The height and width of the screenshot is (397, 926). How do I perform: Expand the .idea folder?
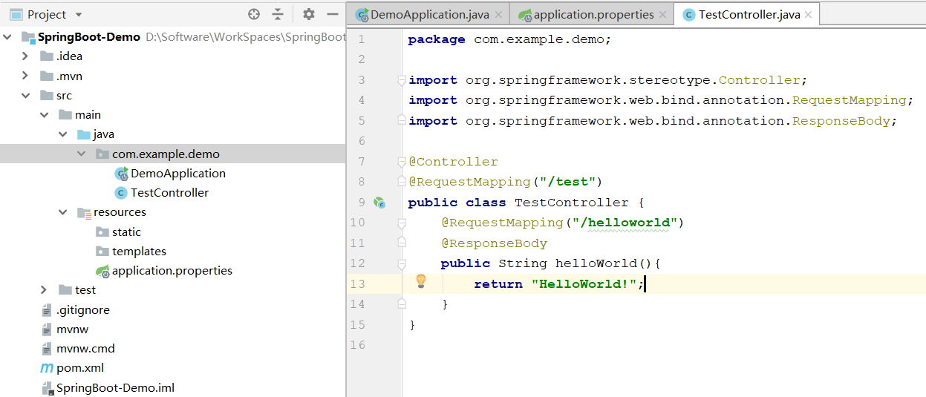[25, 56]
